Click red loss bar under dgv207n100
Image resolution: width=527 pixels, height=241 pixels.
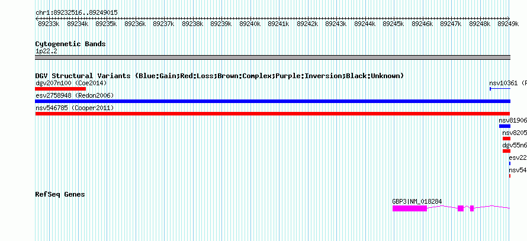point(60,89)
